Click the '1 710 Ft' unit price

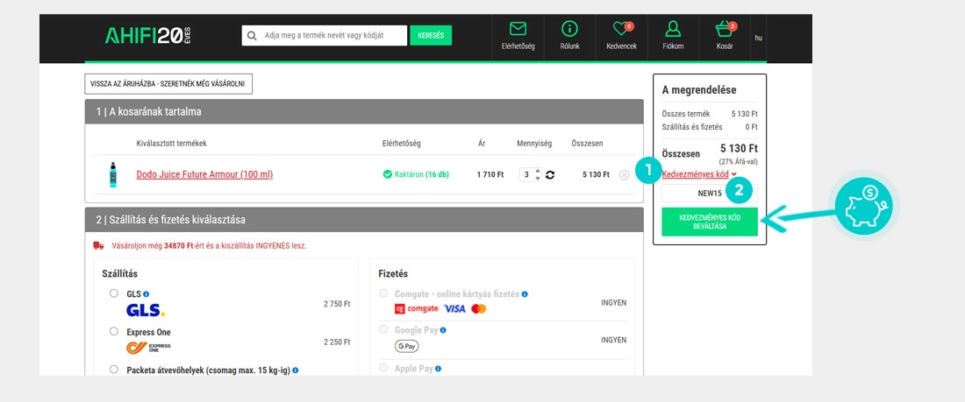click(490, 174)
